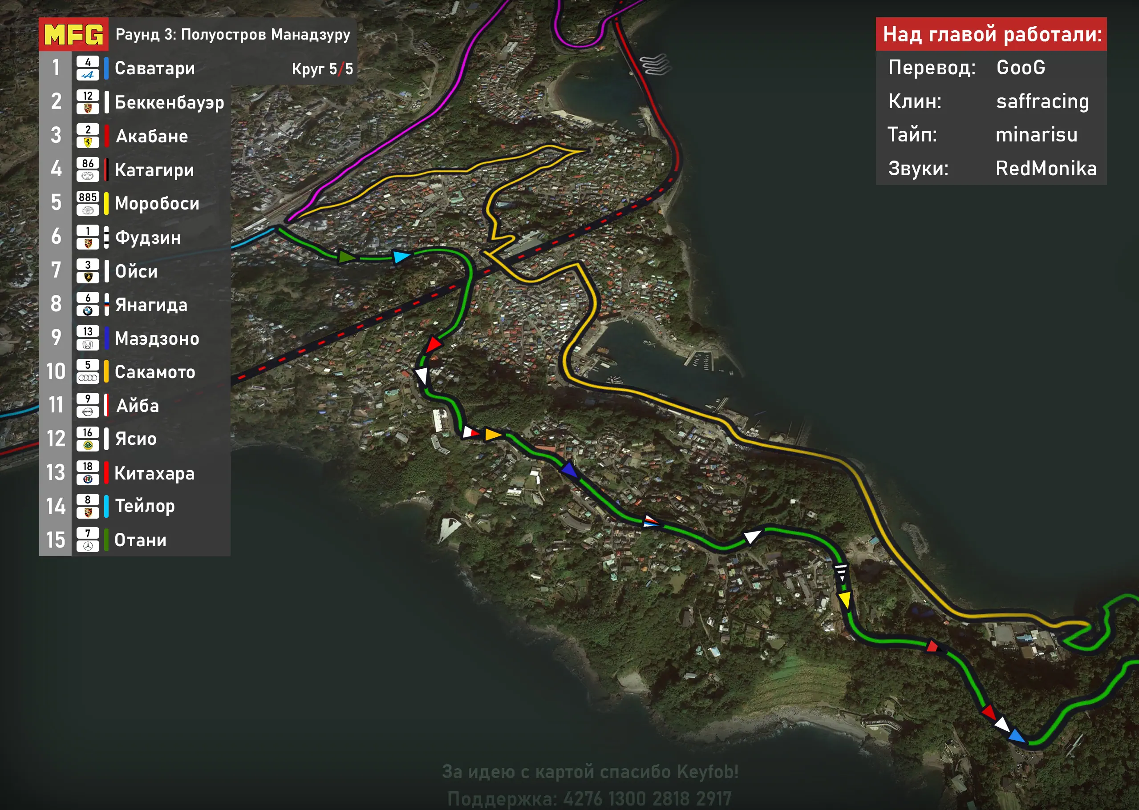Click the Круг 5/5 lap counter
Viewport: 1139px width, 810px height.
point(322,69)
